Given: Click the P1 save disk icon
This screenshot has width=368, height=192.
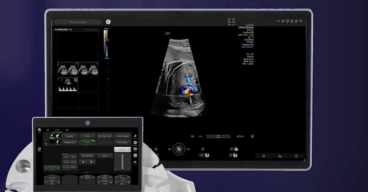Looking at the screenshot, I should 207,155.
